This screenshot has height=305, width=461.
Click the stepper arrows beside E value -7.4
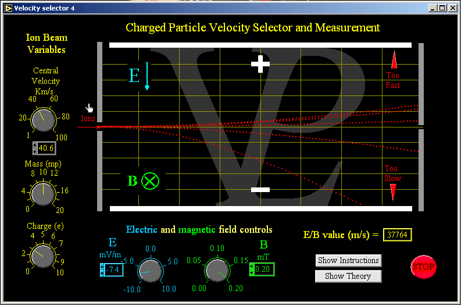click(x=102, y=269)
